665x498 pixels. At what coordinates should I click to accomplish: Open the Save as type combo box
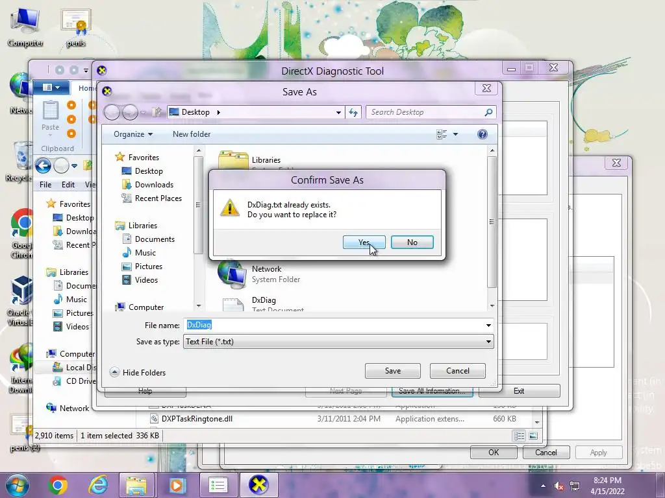click(338, 342)
